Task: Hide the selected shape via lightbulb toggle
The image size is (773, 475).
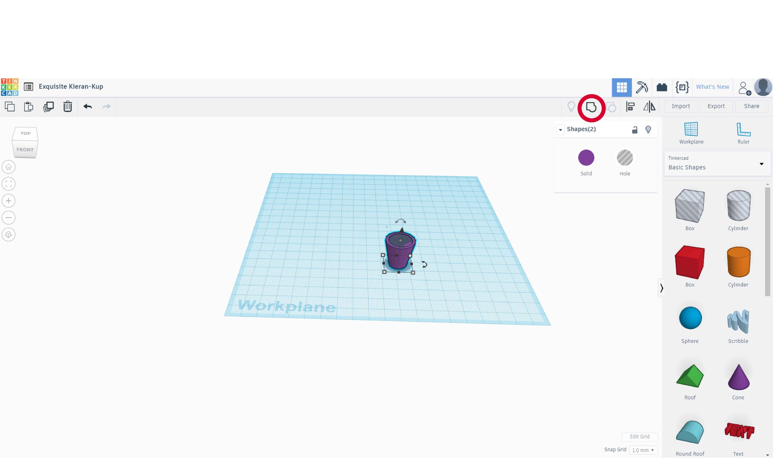Action: tap(648, 129)
